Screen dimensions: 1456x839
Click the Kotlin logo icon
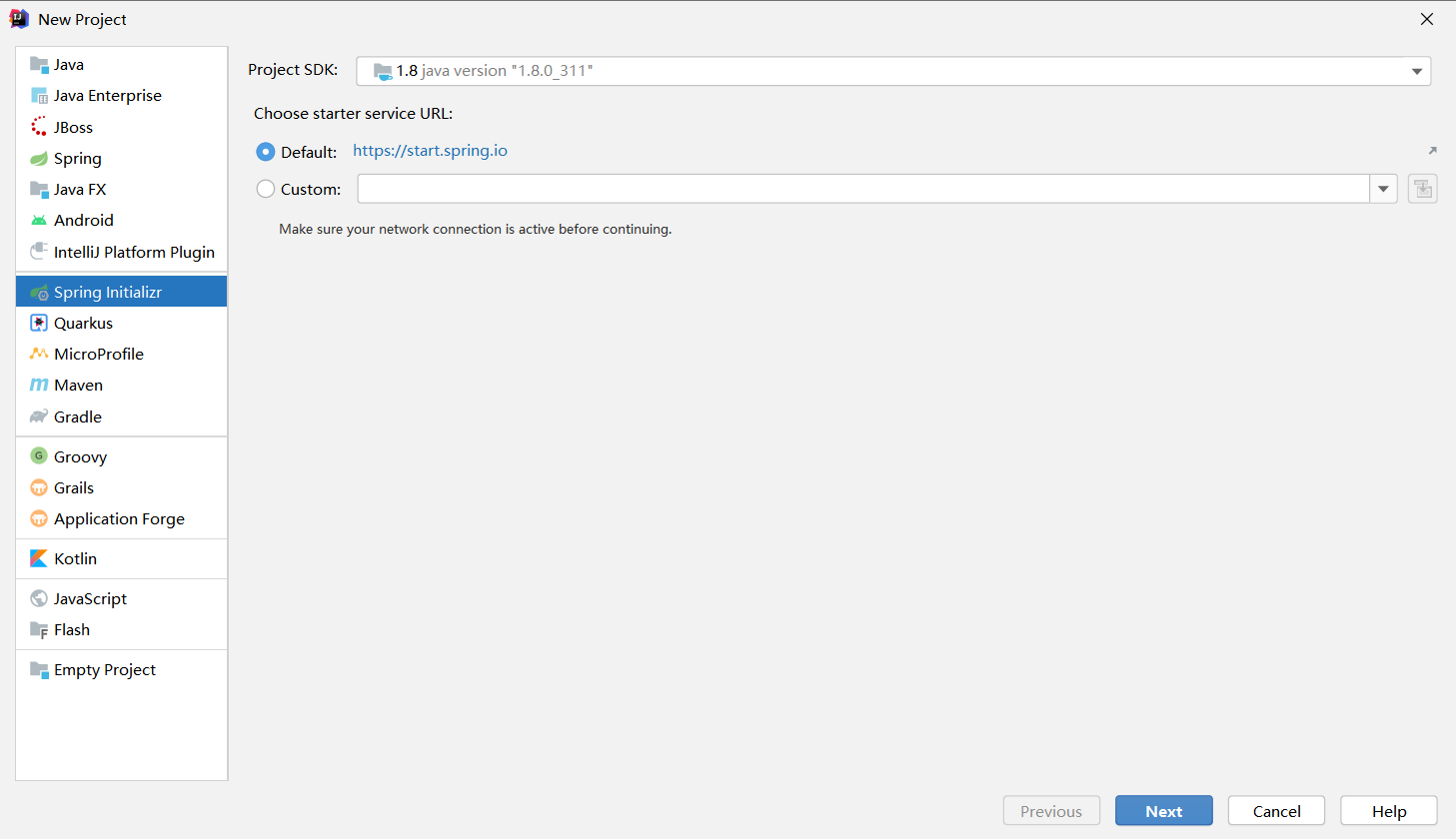click(39, 558)
